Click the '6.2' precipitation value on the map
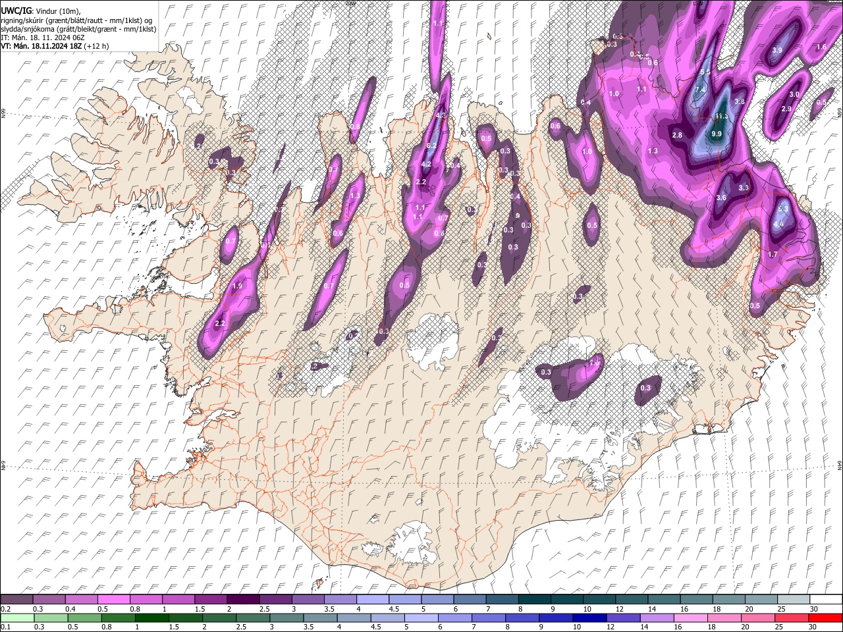 click(432, 145)
